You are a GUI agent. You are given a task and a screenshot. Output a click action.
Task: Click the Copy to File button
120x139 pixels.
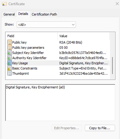100,128
